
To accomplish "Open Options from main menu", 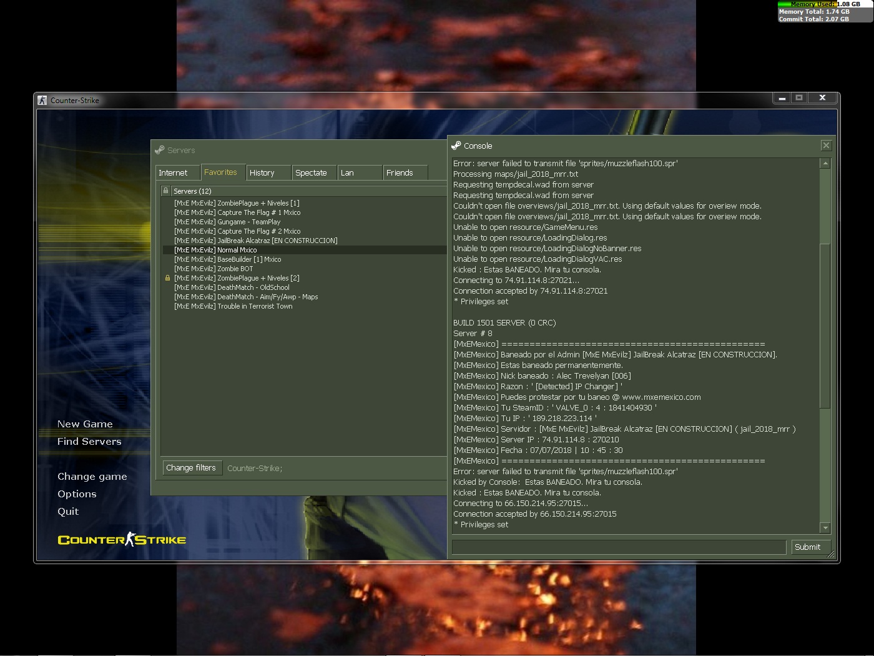I will (x=77, y=494).
